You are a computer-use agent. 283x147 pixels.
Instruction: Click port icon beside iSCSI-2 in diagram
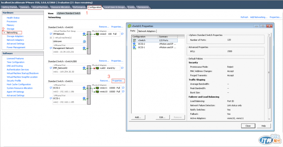click(84, 88)
